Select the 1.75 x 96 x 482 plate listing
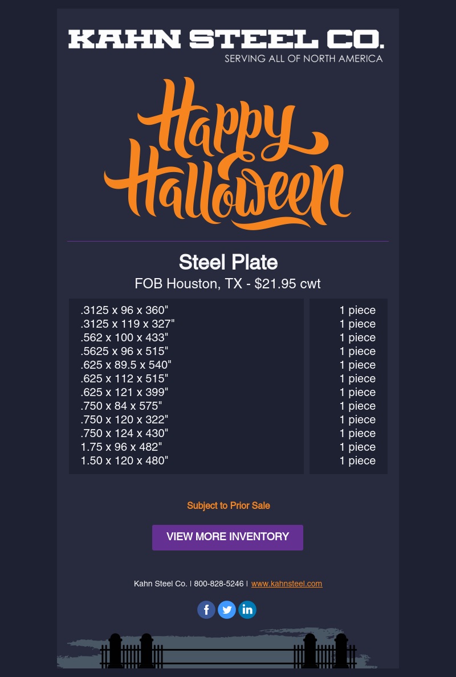 (121, 447)
